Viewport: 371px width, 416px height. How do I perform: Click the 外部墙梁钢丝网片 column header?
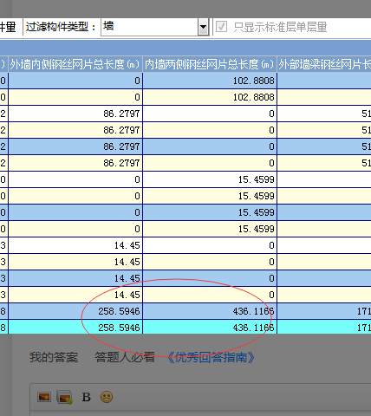pos(324,64)
